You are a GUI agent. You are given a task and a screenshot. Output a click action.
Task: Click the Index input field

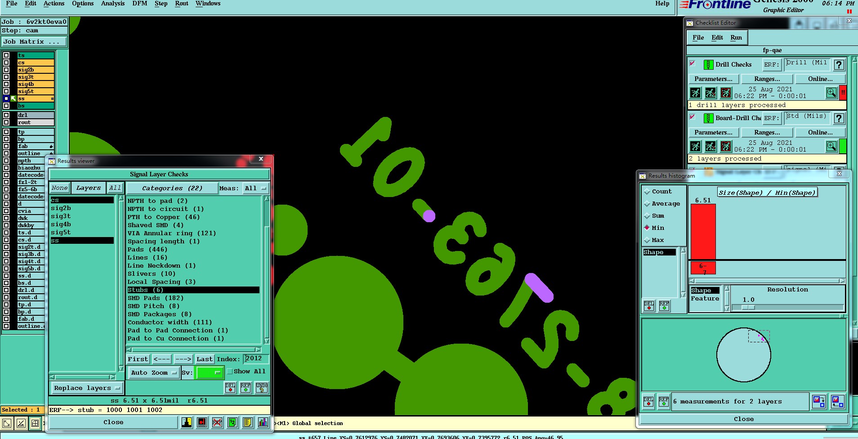click(256, 358)
